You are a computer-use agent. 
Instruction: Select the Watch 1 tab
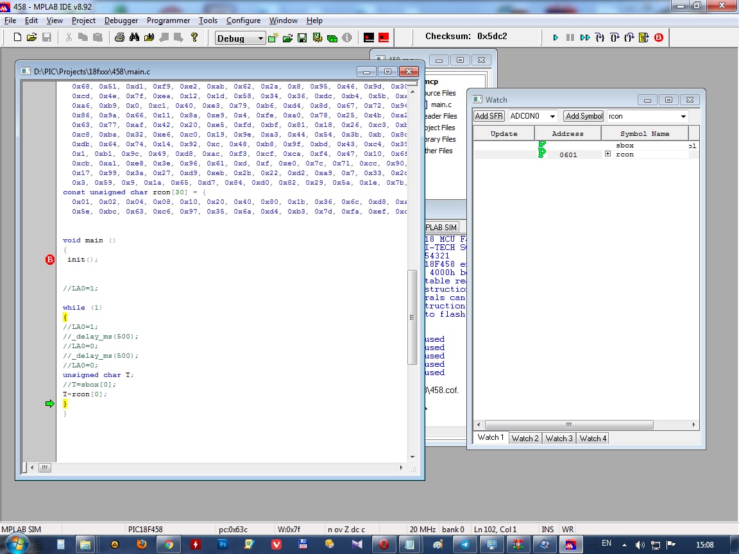[491, 437]
